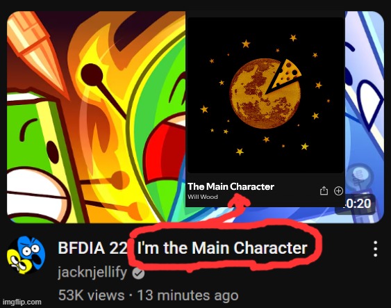This screenshot has width=391, height=308.
Task: Open the jacknjellify channel avatar
Action: pyautogui.click(x=26, y=255)
